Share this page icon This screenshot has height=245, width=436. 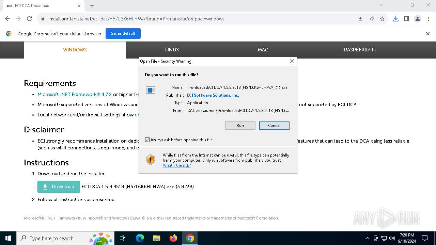point(371,19)
